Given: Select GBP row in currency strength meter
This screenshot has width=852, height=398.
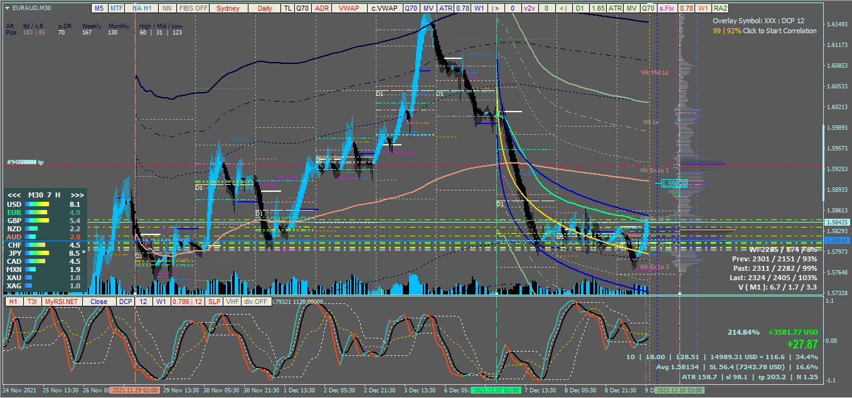Looking at the screenshot, I should [x=44, y=221].
